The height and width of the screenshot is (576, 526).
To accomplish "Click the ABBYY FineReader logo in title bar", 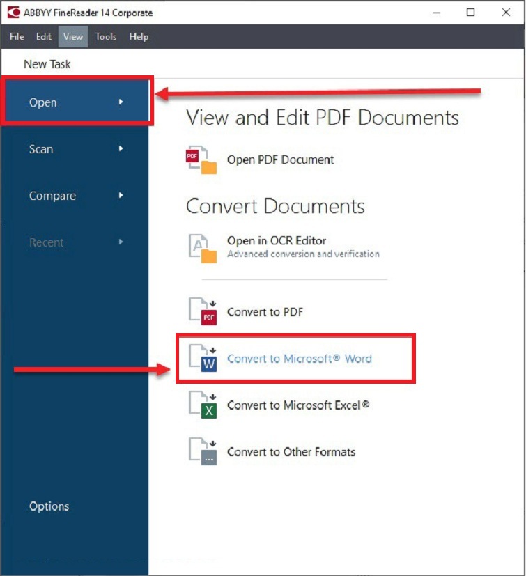I will [13, 13].
